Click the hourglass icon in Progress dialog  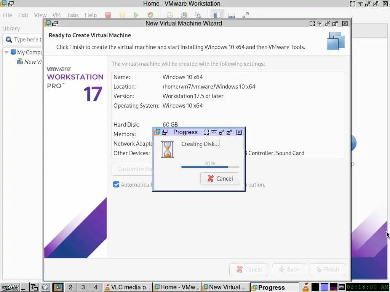point(168,149)
